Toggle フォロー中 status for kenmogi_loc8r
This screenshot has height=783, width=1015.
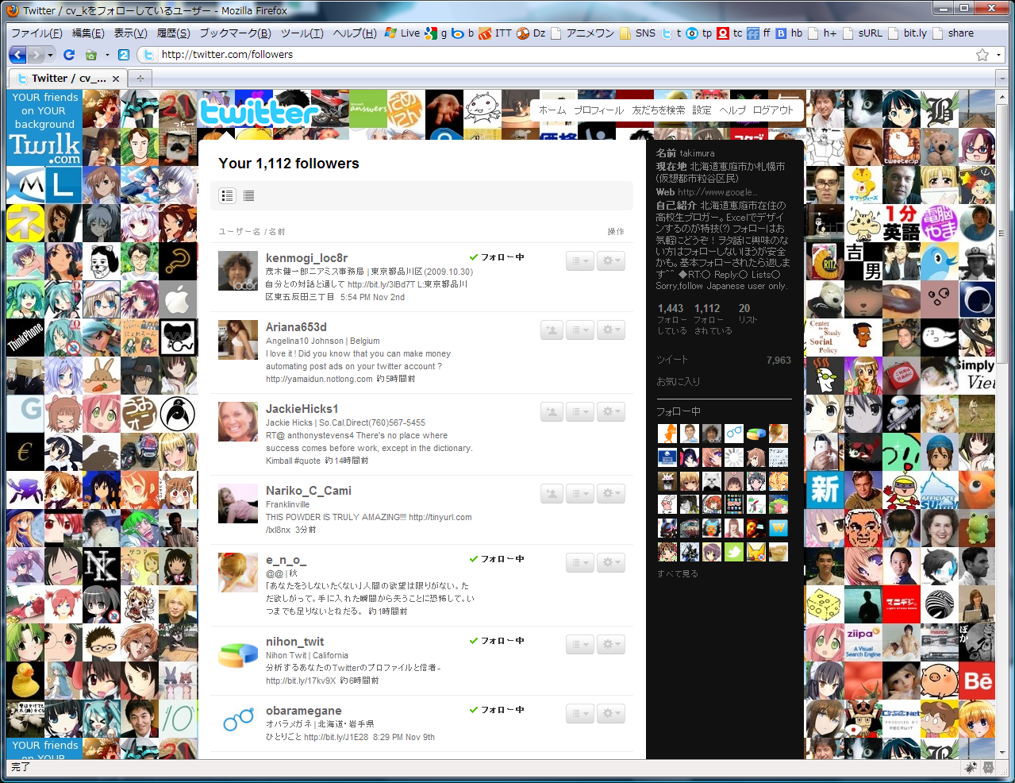pyautogui.click(x=497, y=257)
